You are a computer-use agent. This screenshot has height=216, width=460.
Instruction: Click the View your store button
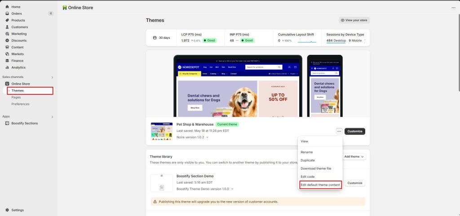(x=354, y=20)
